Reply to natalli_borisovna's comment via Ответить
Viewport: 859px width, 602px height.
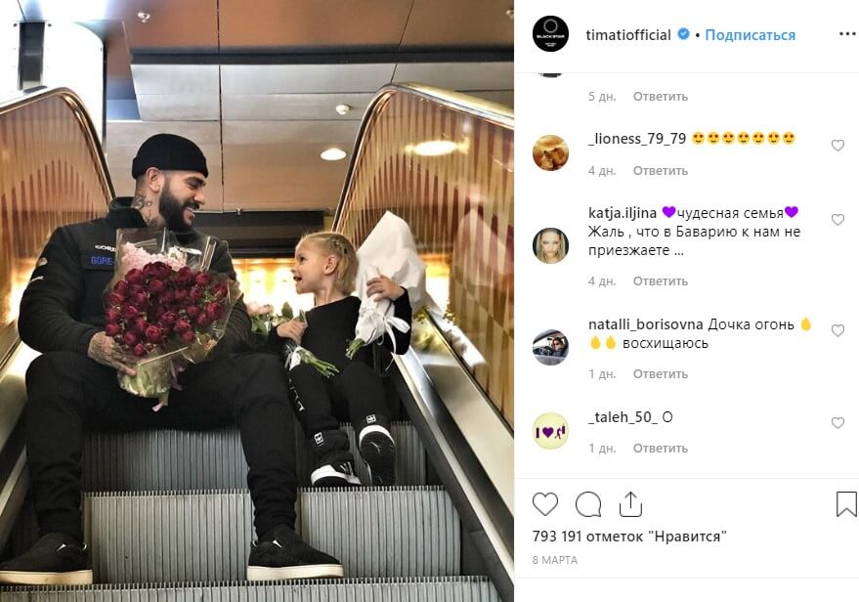pyautogui.click(x=661, y=374)
